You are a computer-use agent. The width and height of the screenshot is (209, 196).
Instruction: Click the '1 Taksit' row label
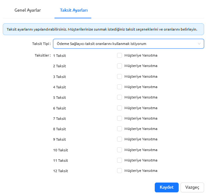(59, 56)
